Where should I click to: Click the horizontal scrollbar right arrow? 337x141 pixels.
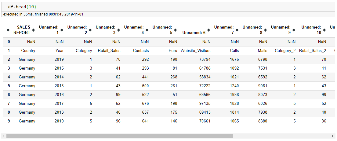(x=333, y=136)
